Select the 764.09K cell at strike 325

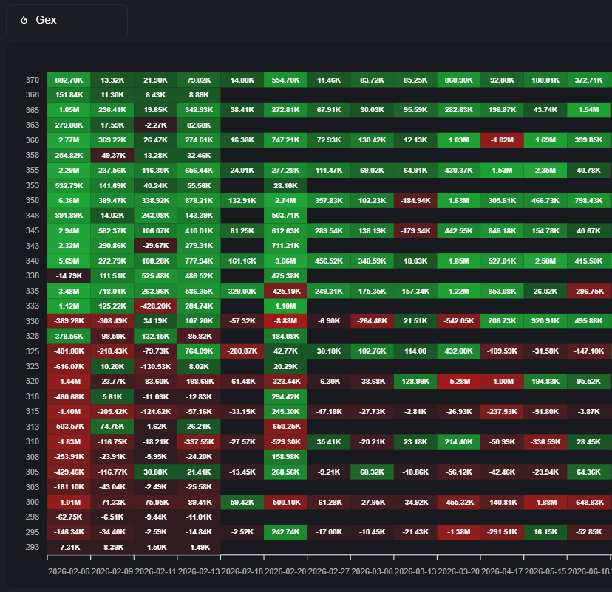pos(199,351)
